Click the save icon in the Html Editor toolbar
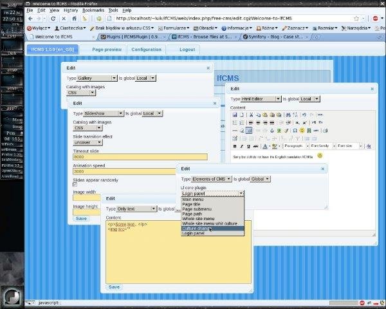This screenshot has height=309, width=386. click(235, 115)
